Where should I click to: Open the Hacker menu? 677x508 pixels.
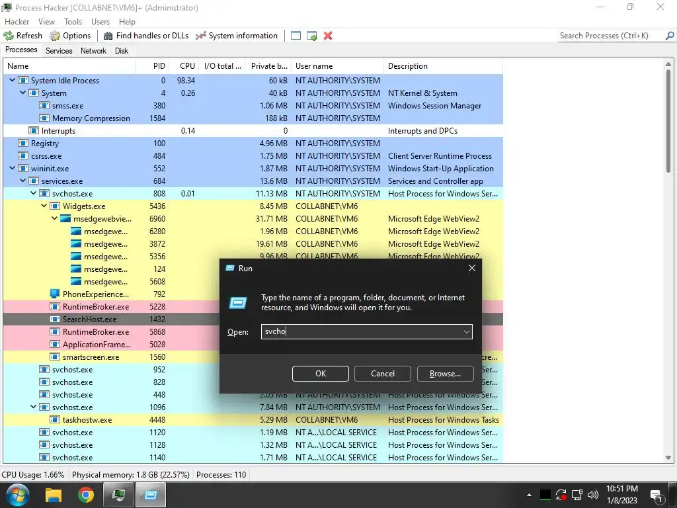pos(17,22)
